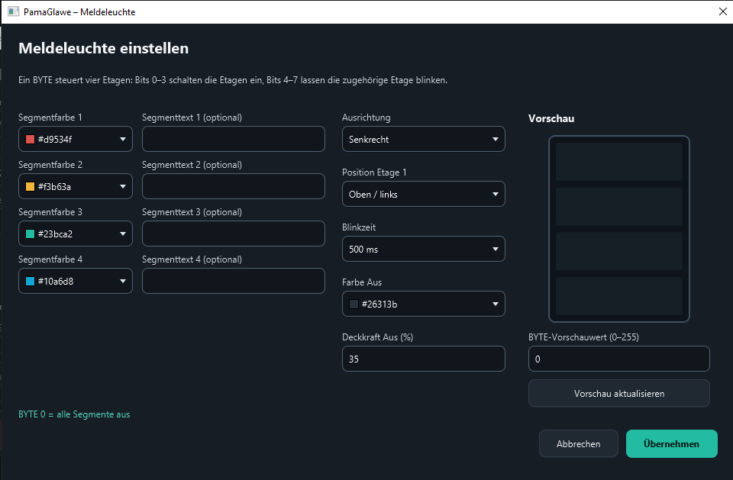Click the dark #26313b color swatch
The height and width of the screenshot is (480, 733).
(354, 304)
